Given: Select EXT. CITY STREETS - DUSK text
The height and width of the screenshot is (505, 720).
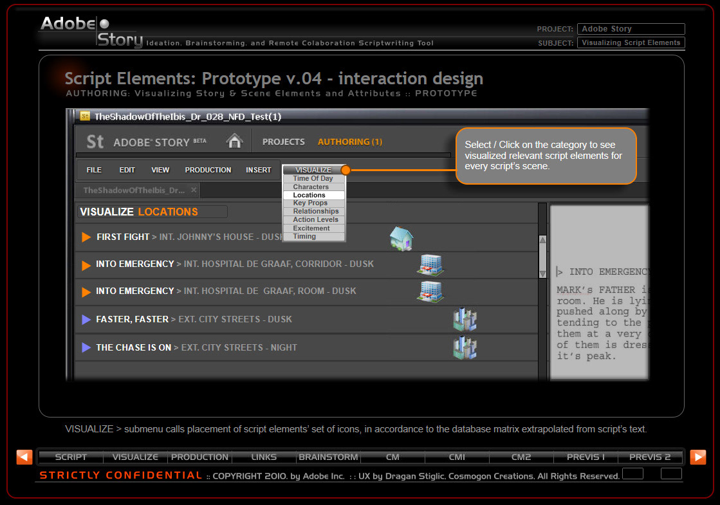Looking at the screenshot, I should coord(235,319).
